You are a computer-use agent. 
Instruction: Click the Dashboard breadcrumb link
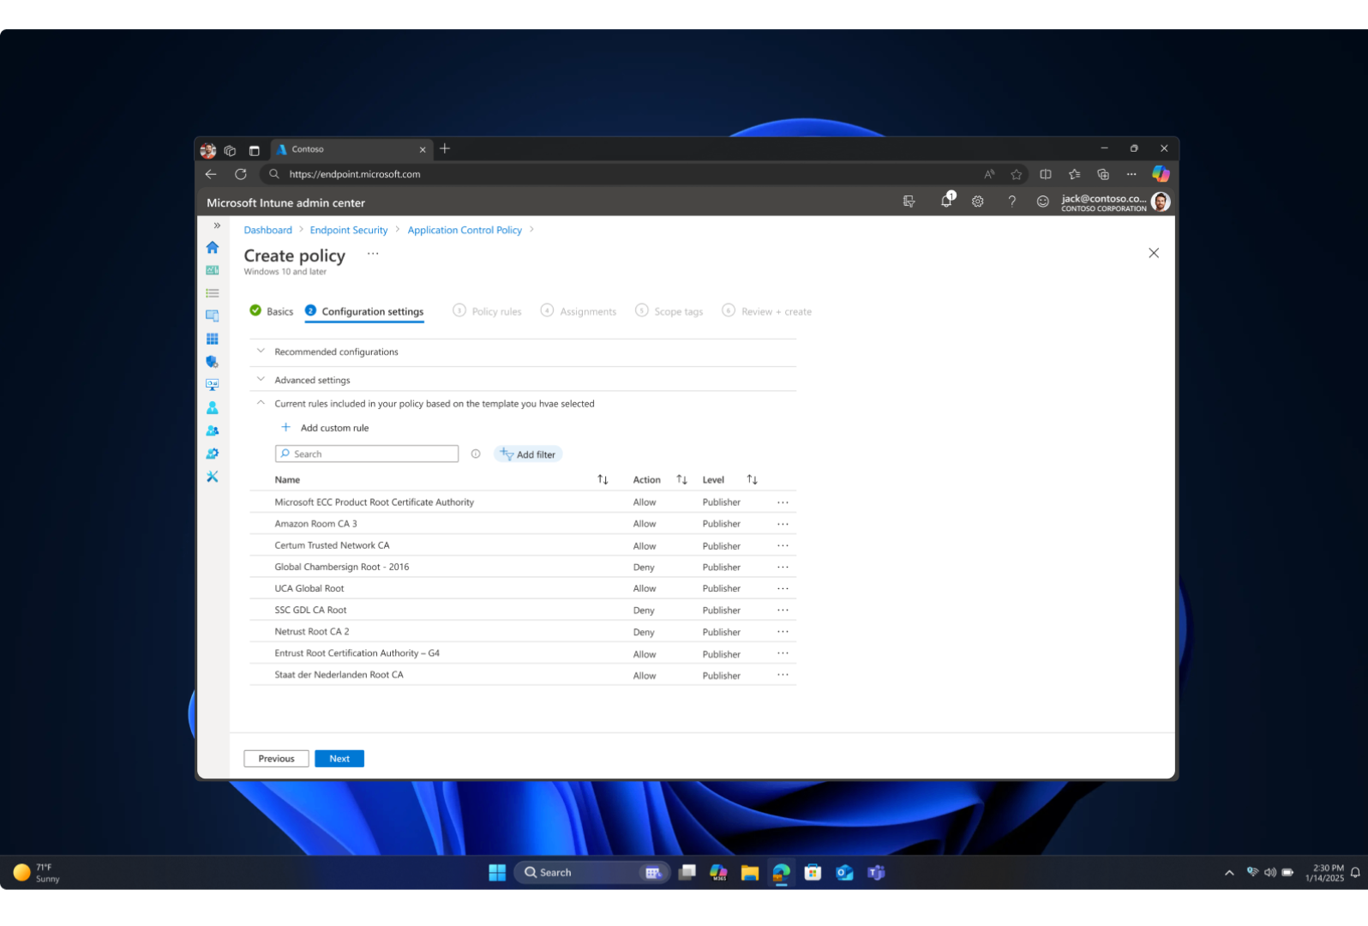pos(267,230)
